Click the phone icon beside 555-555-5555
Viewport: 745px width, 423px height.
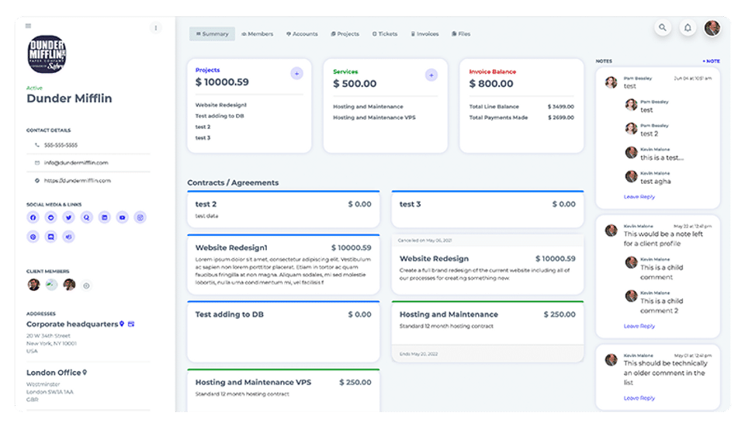[37, 145]
